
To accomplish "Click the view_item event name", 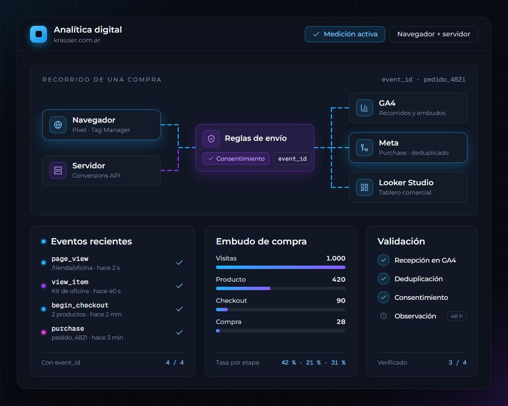I will click(x=70, y=282).
